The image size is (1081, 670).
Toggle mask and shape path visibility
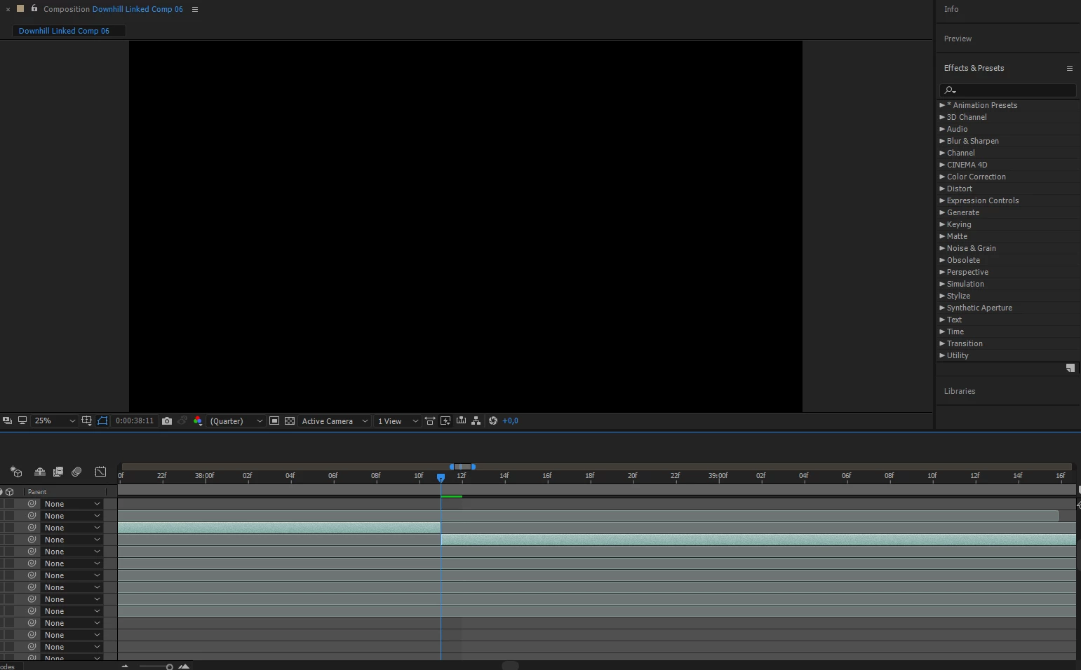click(x=103, y=421)
